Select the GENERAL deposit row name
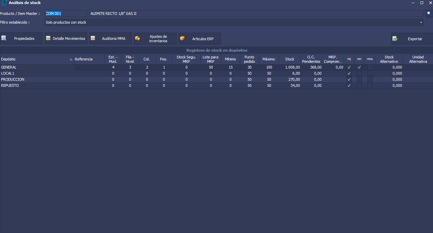This screenshot has height=233, width=433. coord(9,67)
